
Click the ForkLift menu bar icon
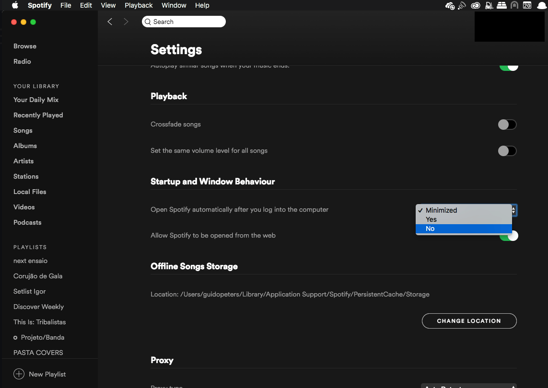489,5
